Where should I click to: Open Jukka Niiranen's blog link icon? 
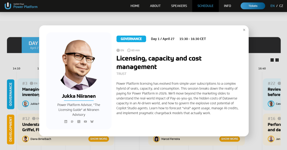pos(72,122)
